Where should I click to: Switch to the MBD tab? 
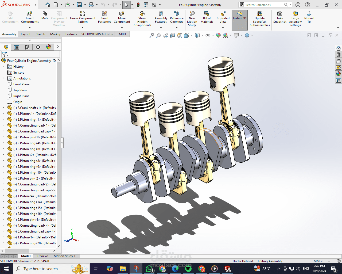point(122,34)
